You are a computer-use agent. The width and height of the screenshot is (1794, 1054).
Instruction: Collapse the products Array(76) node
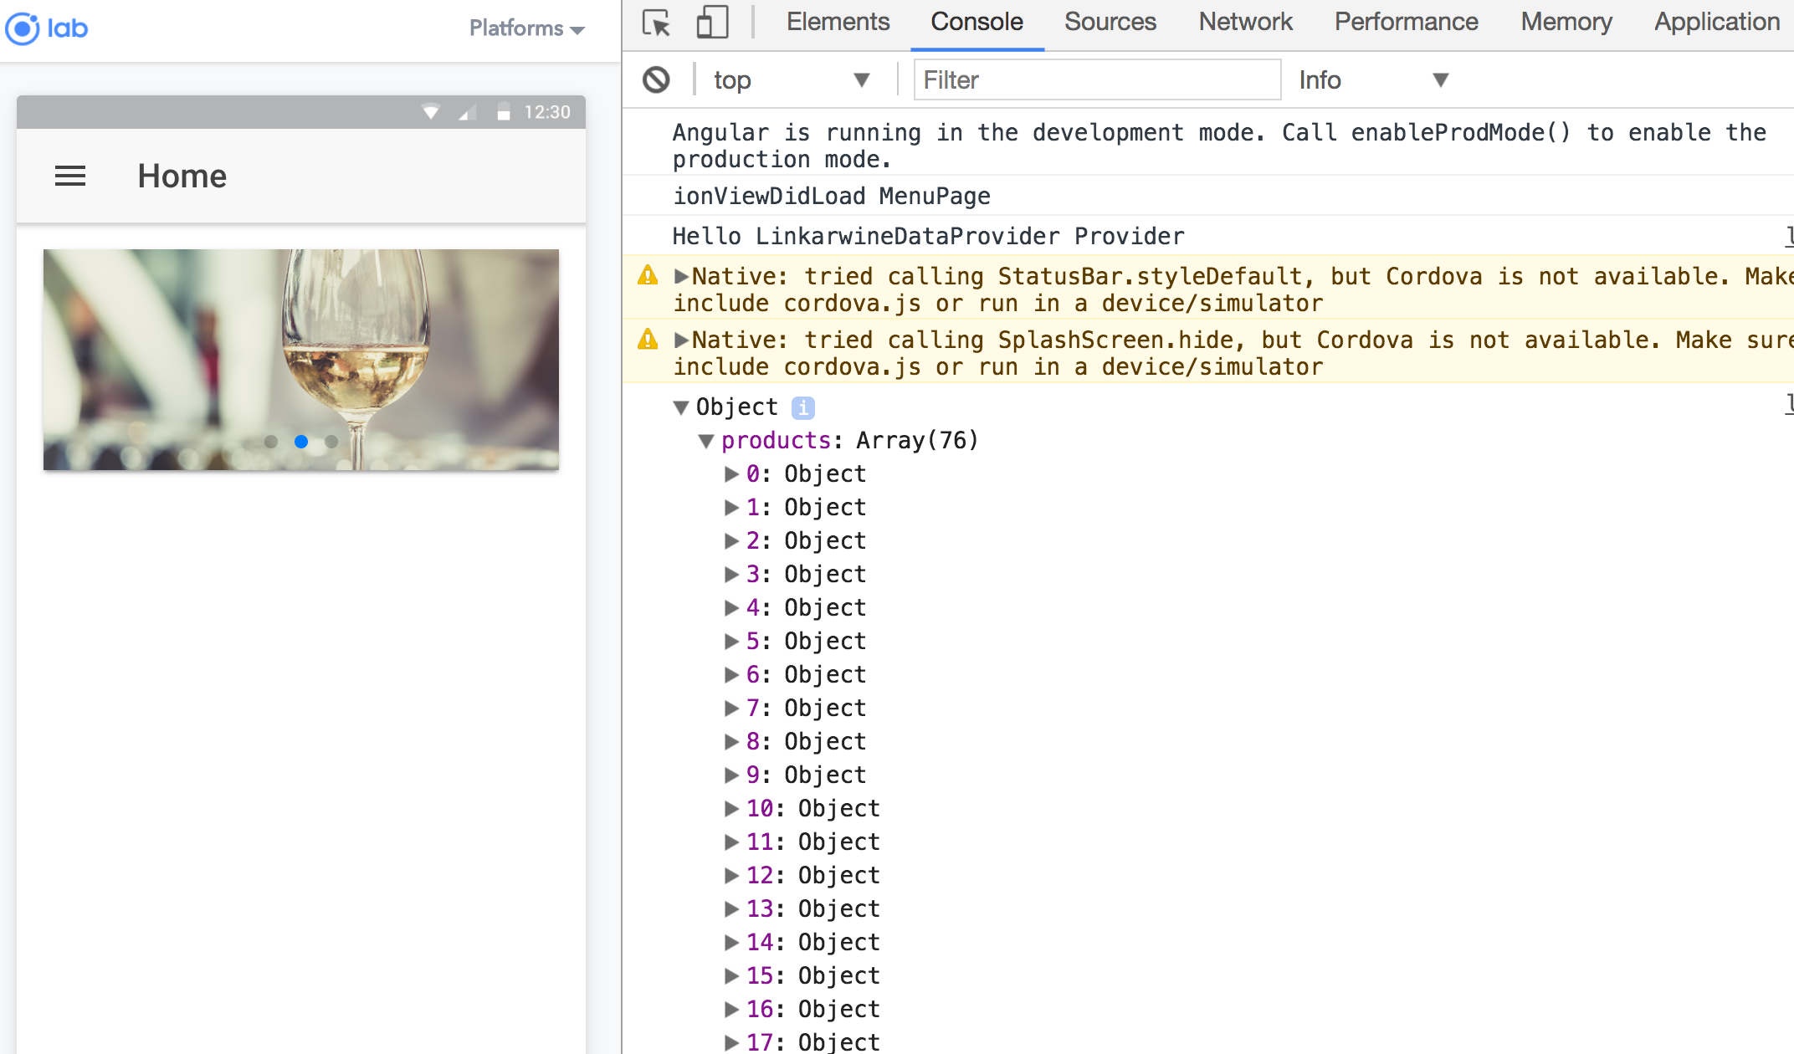coord(706,441)
